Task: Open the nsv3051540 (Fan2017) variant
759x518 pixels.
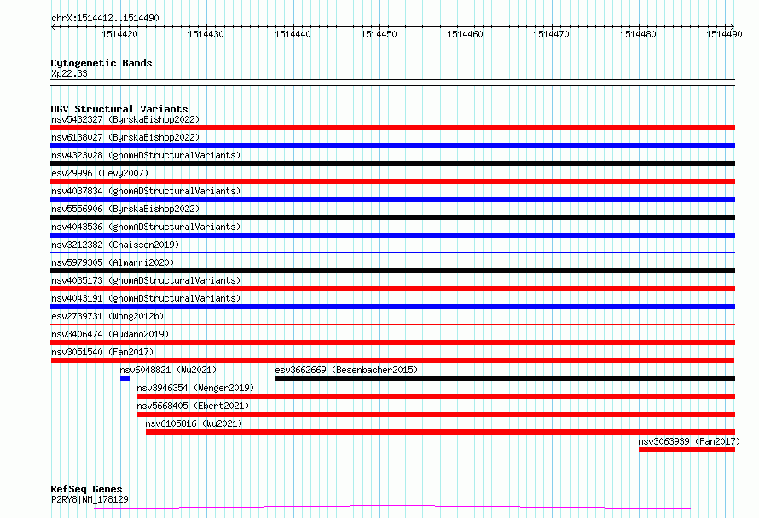Action: click(x=102, y=352)
